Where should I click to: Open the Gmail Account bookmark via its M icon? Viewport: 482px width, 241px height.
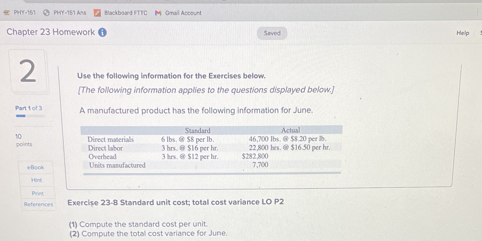pos(157,13)
